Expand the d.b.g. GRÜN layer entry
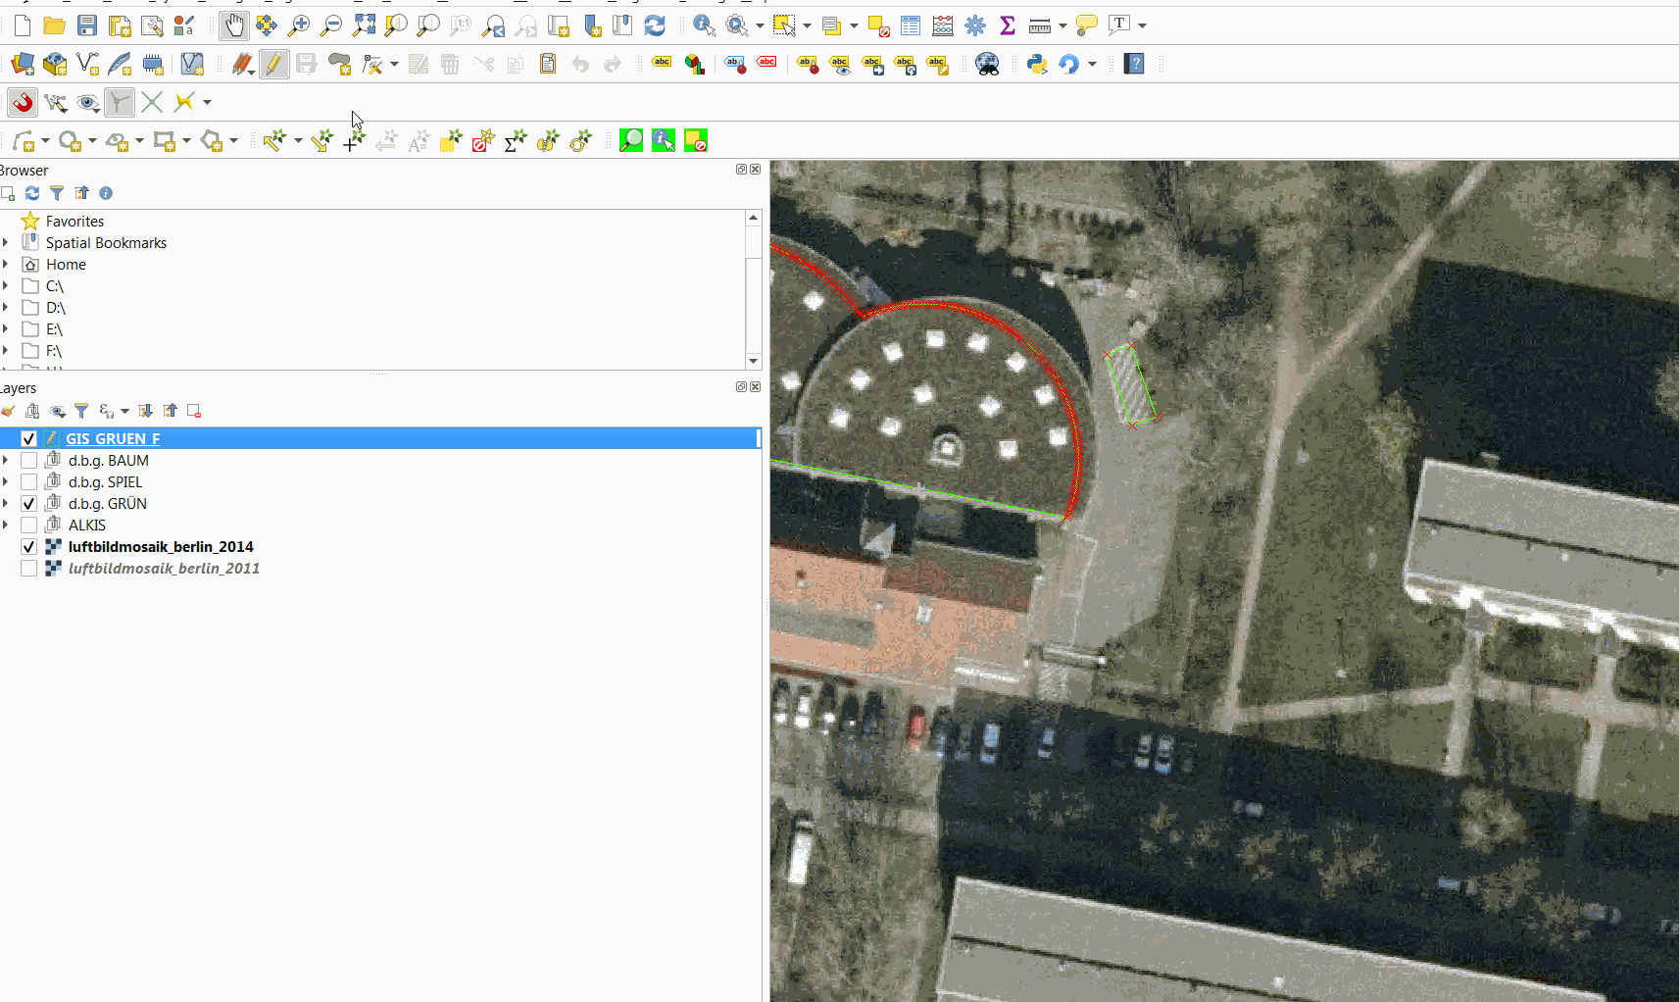This screenshot has height=1002, width=1679. pyautogui.click(x=7, y=503)
